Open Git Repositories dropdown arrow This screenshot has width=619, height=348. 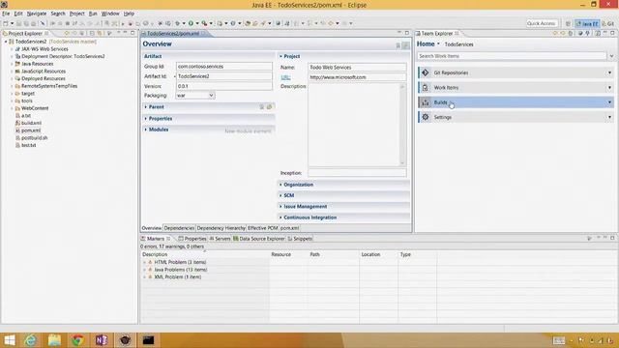[x=609, y=72]
